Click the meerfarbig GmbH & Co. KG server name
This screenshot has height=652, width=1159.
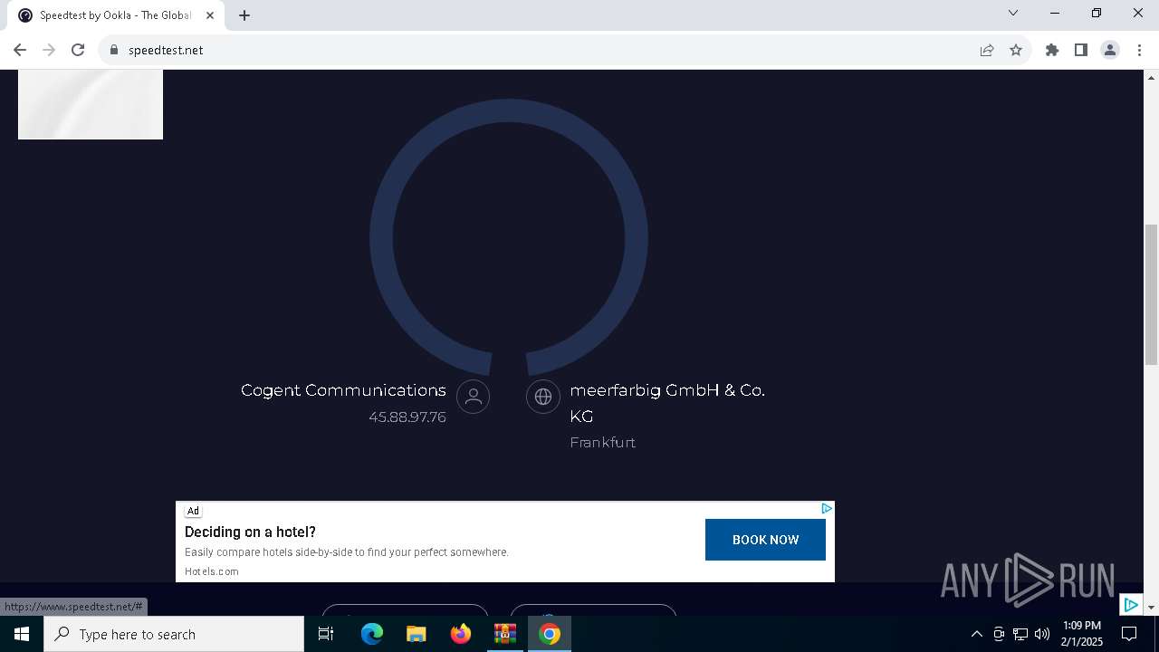point(667,403)
